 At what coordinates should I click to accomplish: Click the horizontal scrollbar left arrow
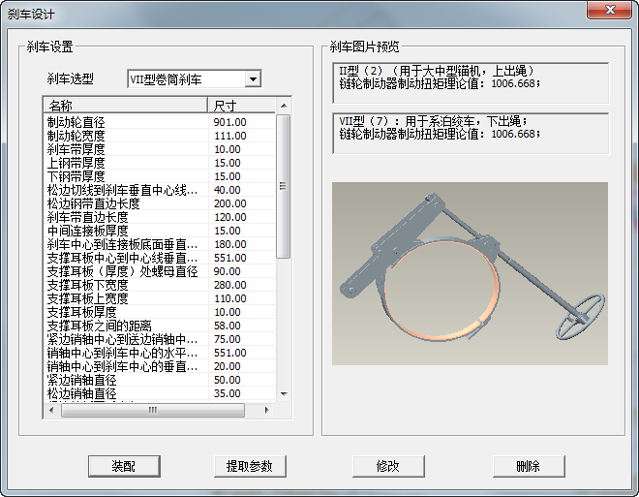[x=51, y=411]
